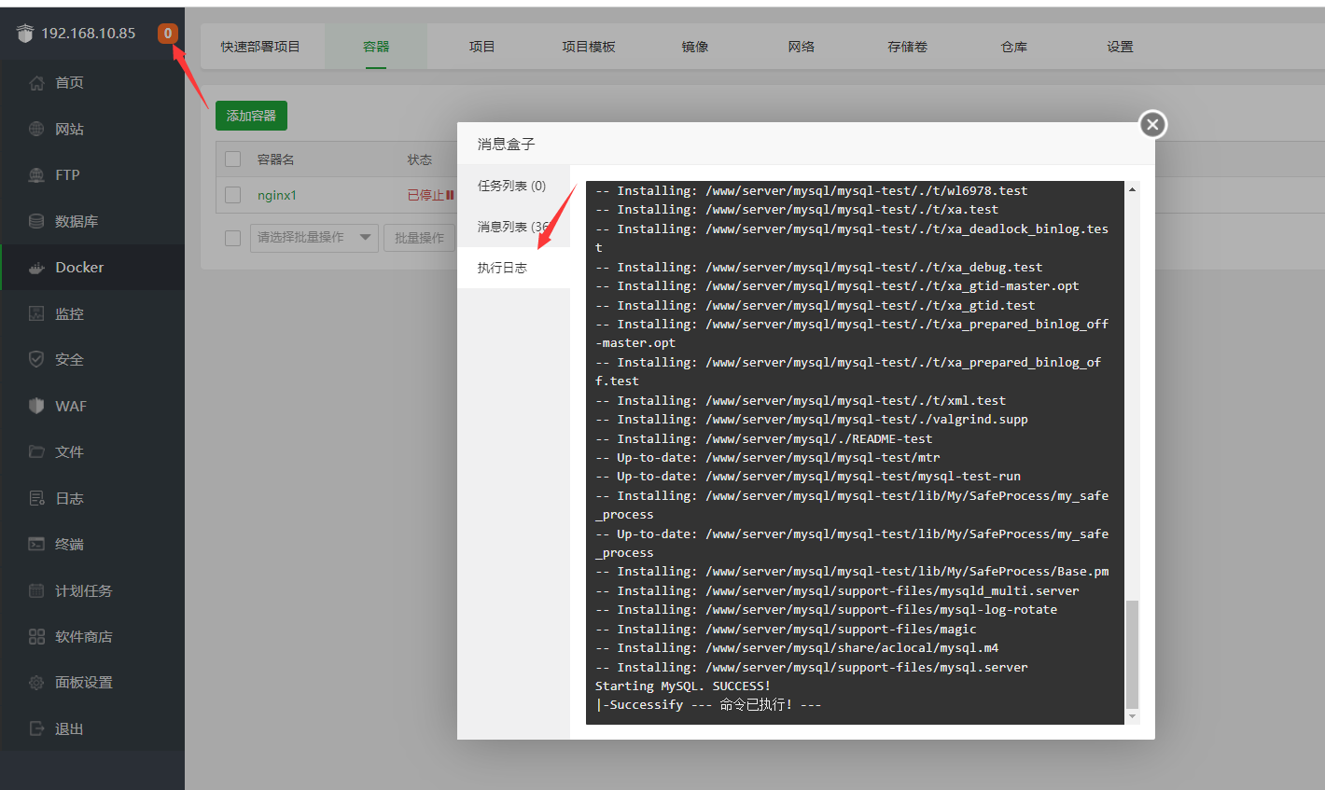The height and width of the screenshot is (790, 1325).
Task: Open the 仓库 tab
Action: pos(1014,47)
